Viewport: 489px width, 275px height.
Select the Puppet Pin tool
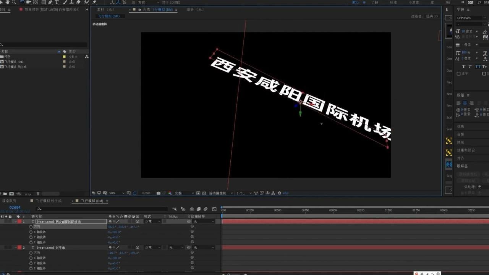94,2
